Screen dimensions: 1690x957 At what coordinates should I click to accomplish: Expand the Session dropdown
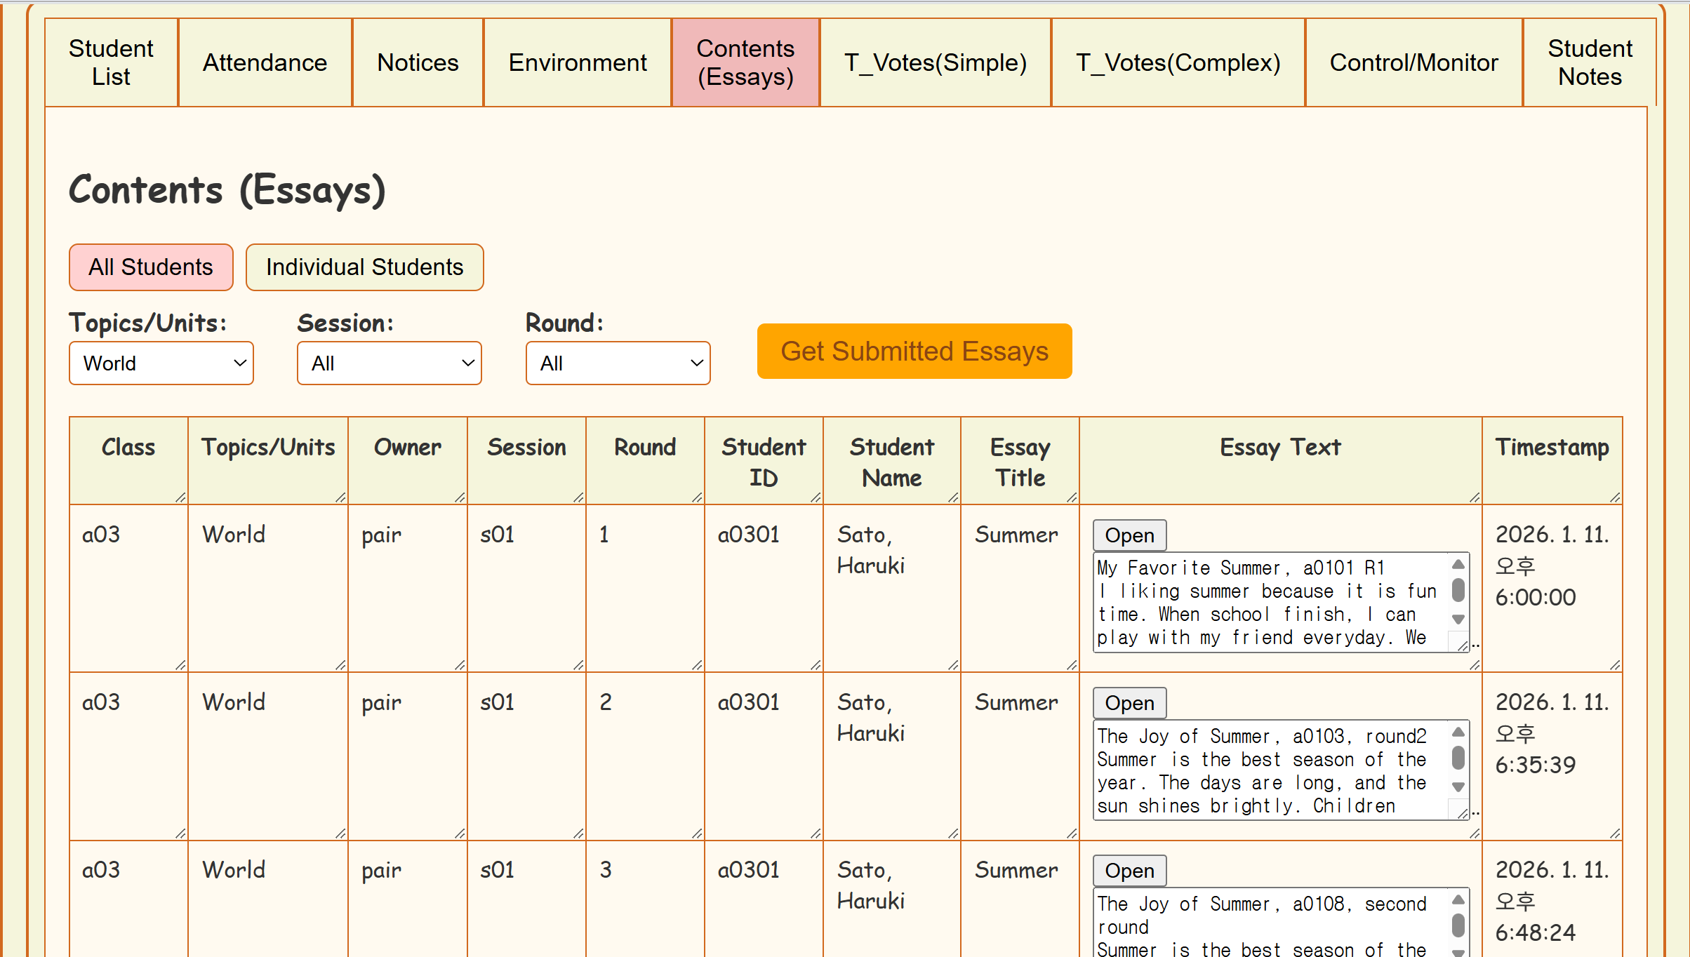390,363
